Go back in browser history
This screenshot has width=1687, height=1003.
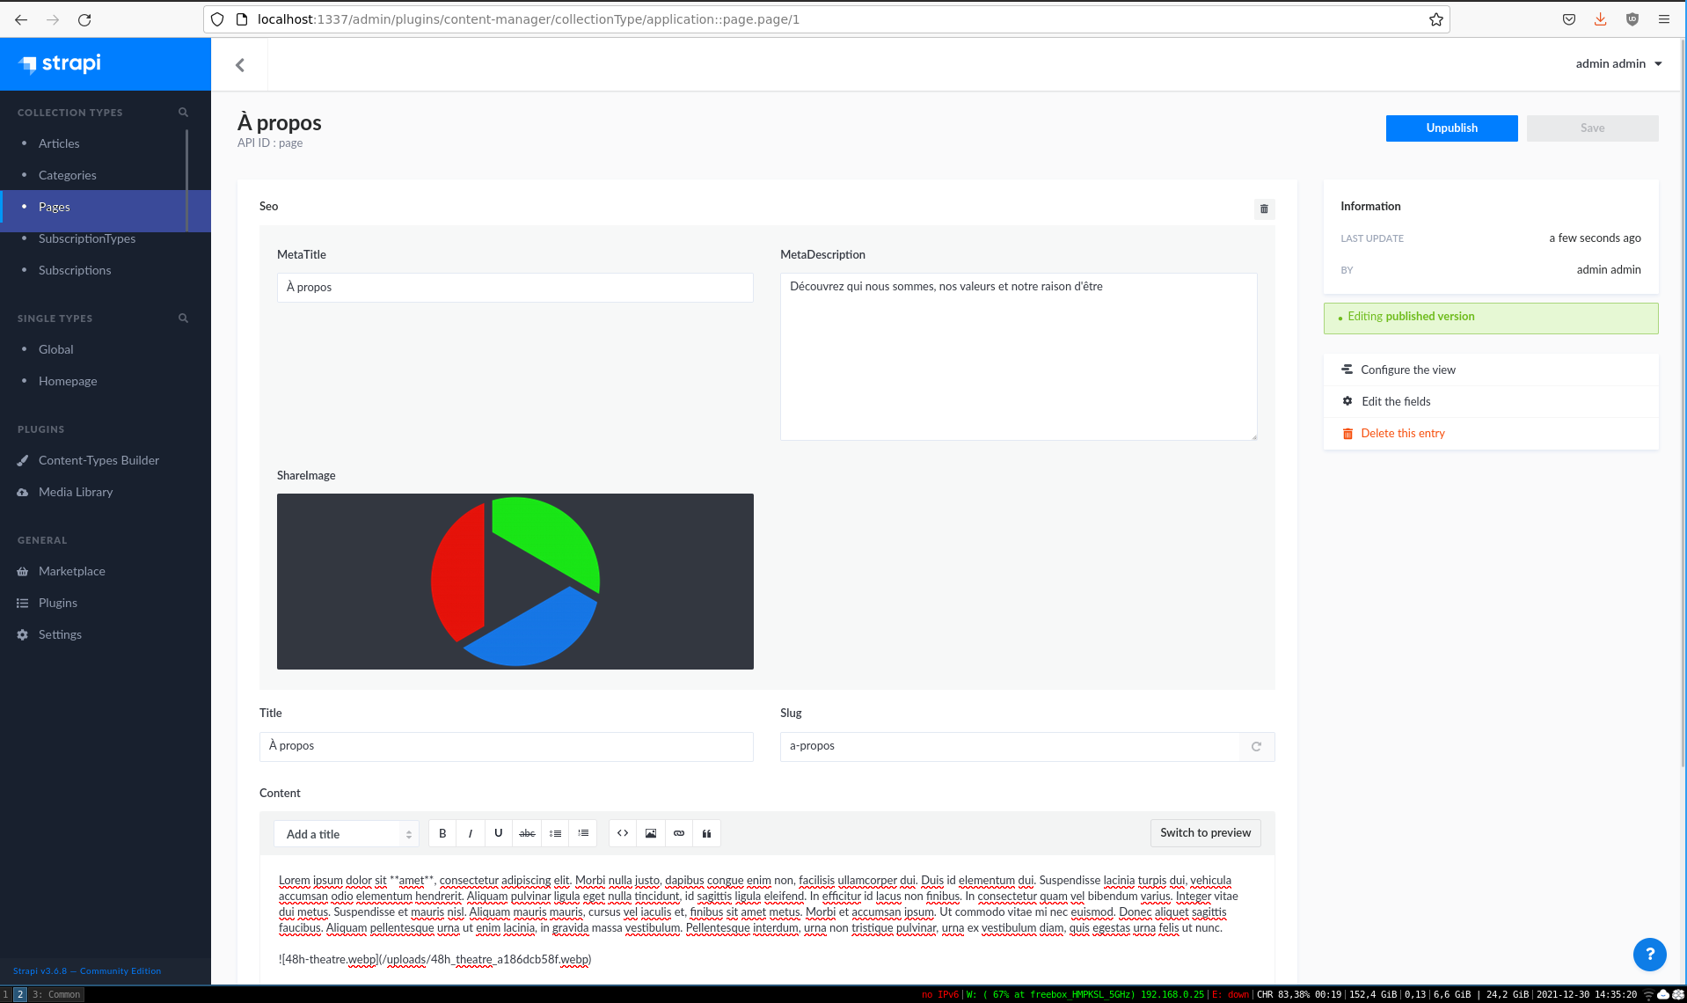(x=21, y=19)
